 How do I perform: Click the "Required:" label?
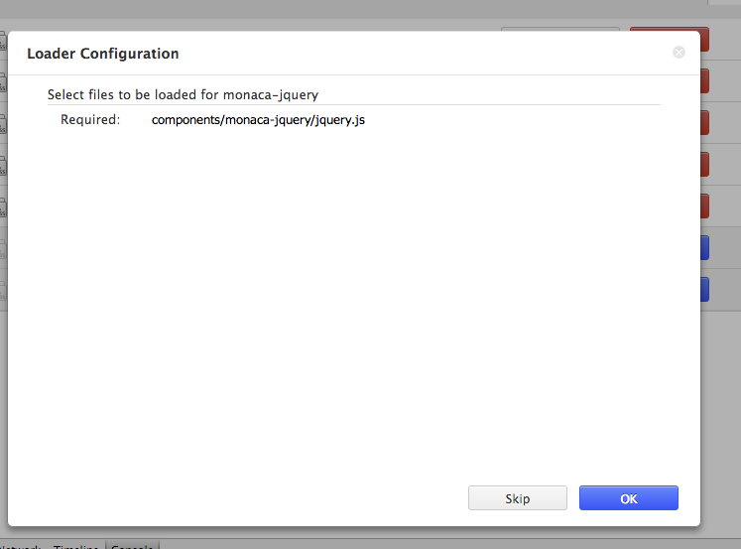click(90, 120)
